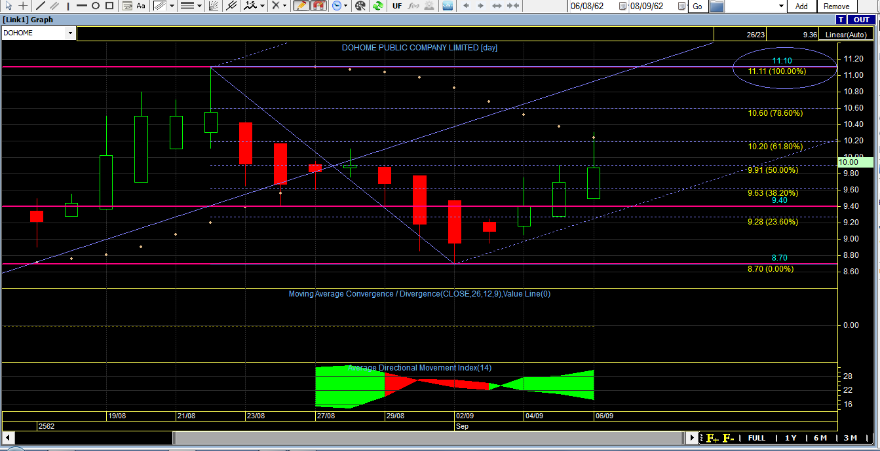
Task: Click the Add button
Action: [x=801, y=6]
